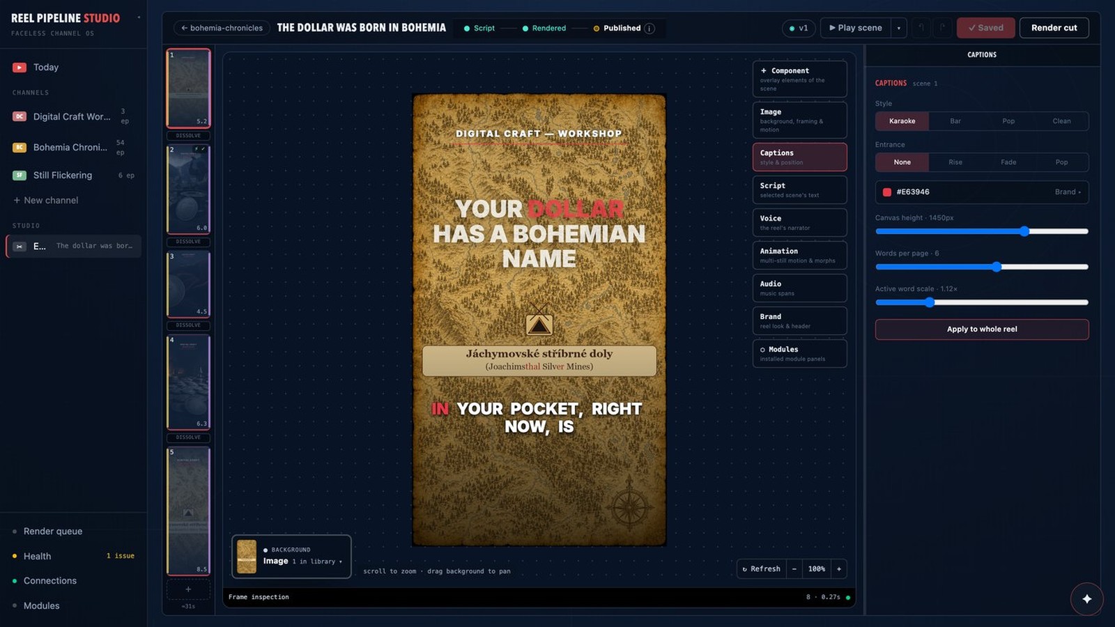Open the Bohemia Chronicles channel
Viewport: 1115px width, 627px height.
73,147
